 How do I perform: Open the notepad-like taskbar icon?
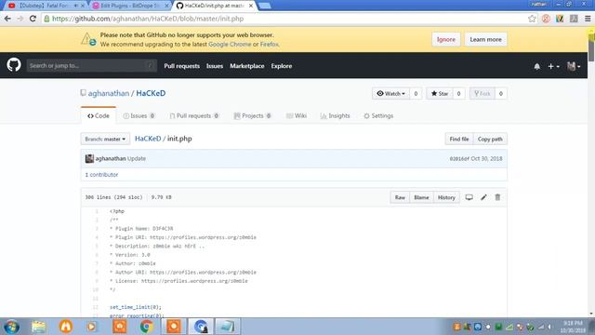[x=228, y=327]
